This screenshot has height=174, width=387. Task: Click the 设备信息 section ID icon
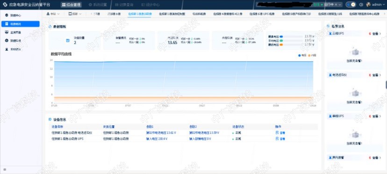click(x=50, y=120)
